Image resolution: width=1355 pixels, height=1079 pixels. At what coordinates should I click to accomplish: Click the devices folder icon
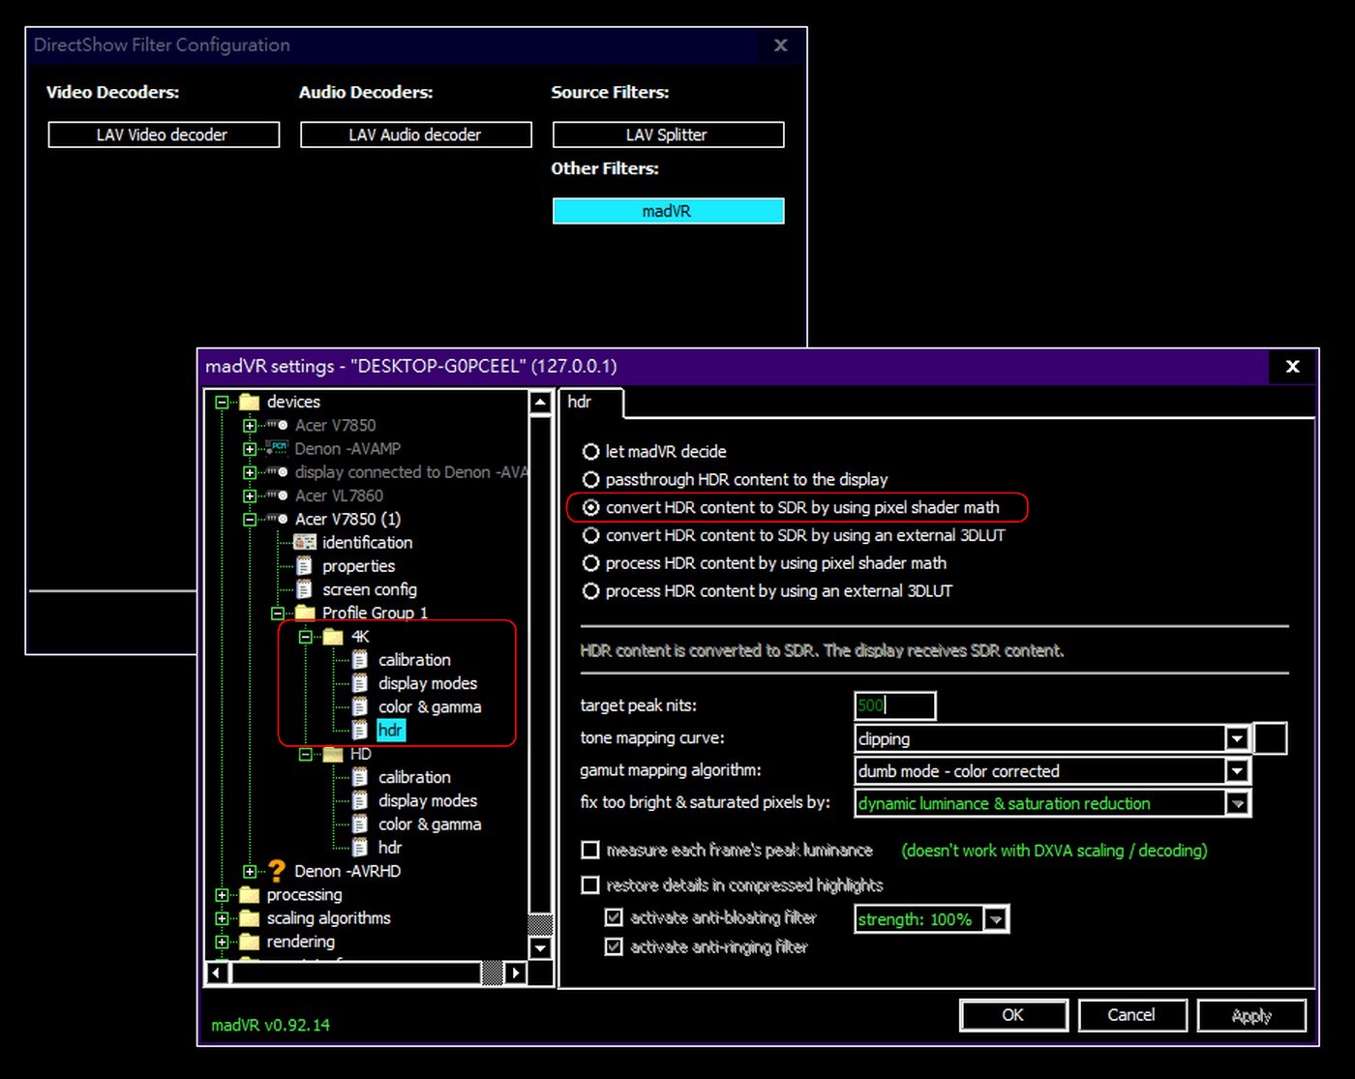tap(250, 402)
